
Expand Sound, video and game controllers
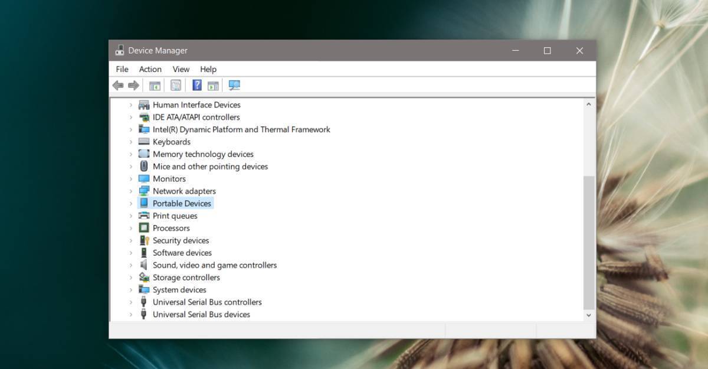(x=131, y=265)
